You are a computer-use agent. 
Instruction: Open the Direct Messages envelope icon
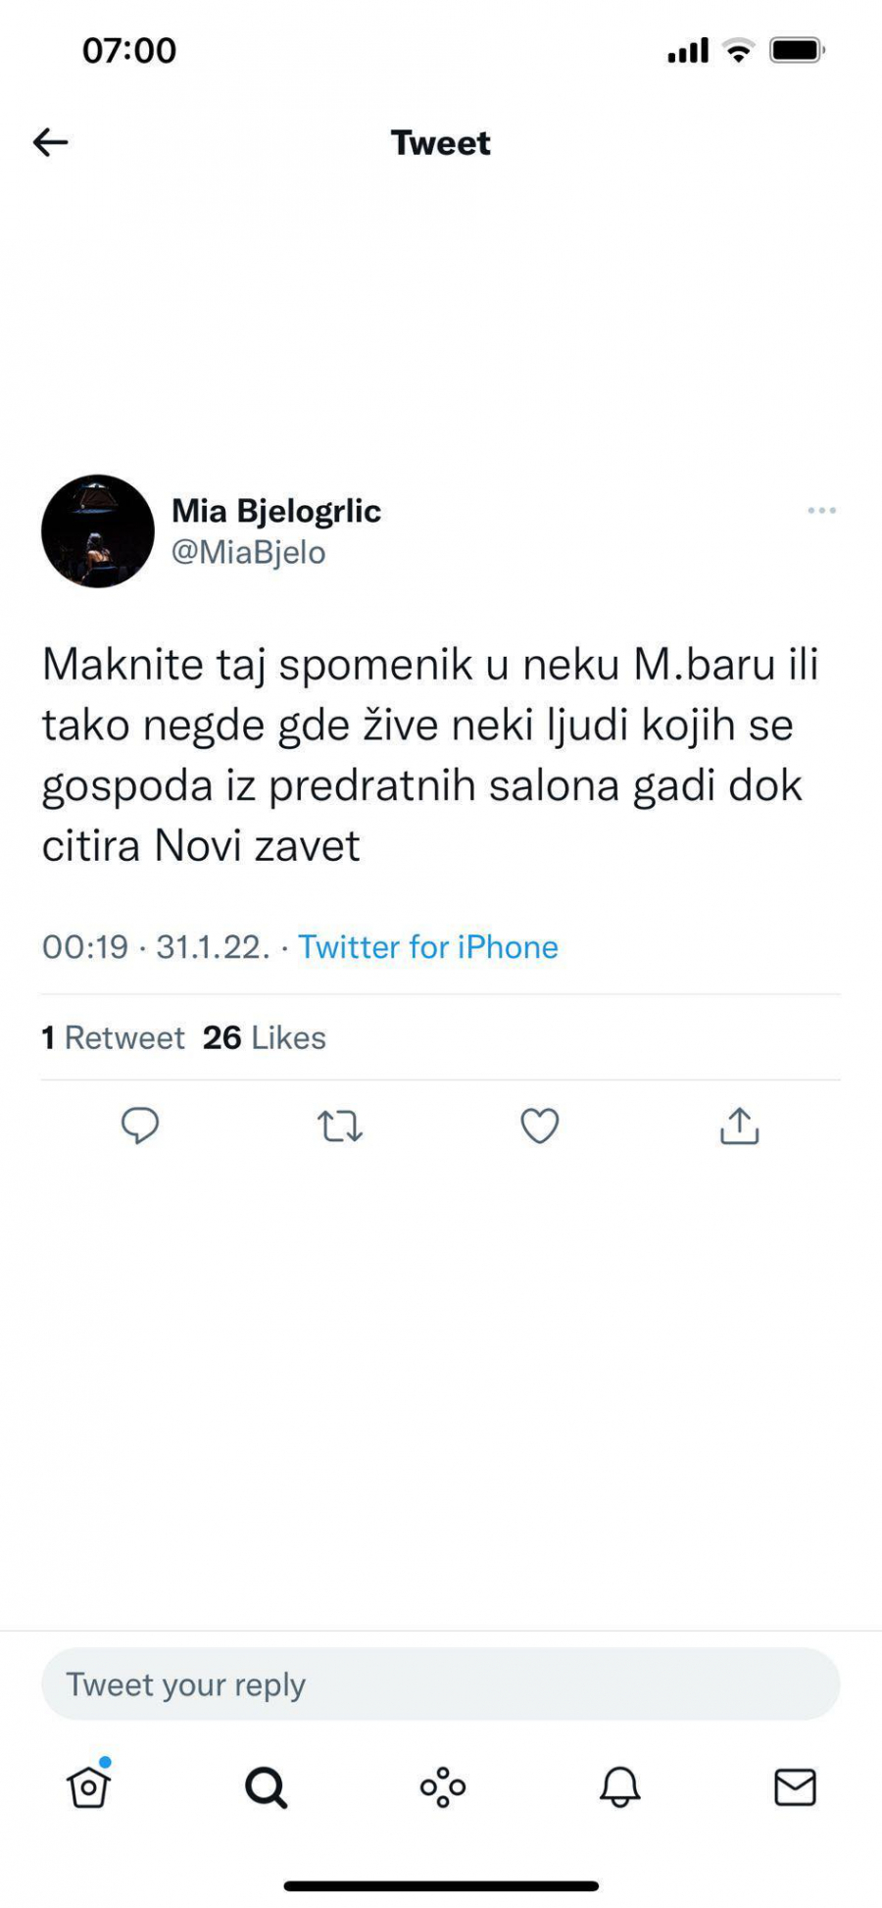(x=795, y=1787)
